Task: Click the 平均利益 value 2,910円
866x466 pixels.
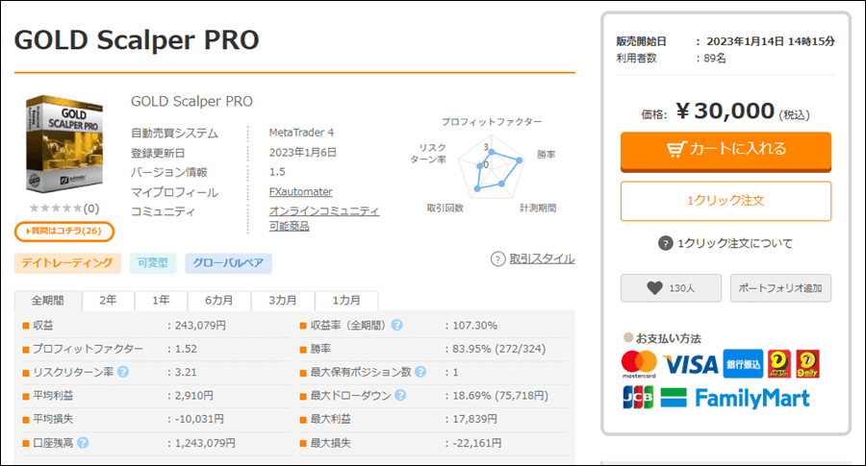Action: 193,396
